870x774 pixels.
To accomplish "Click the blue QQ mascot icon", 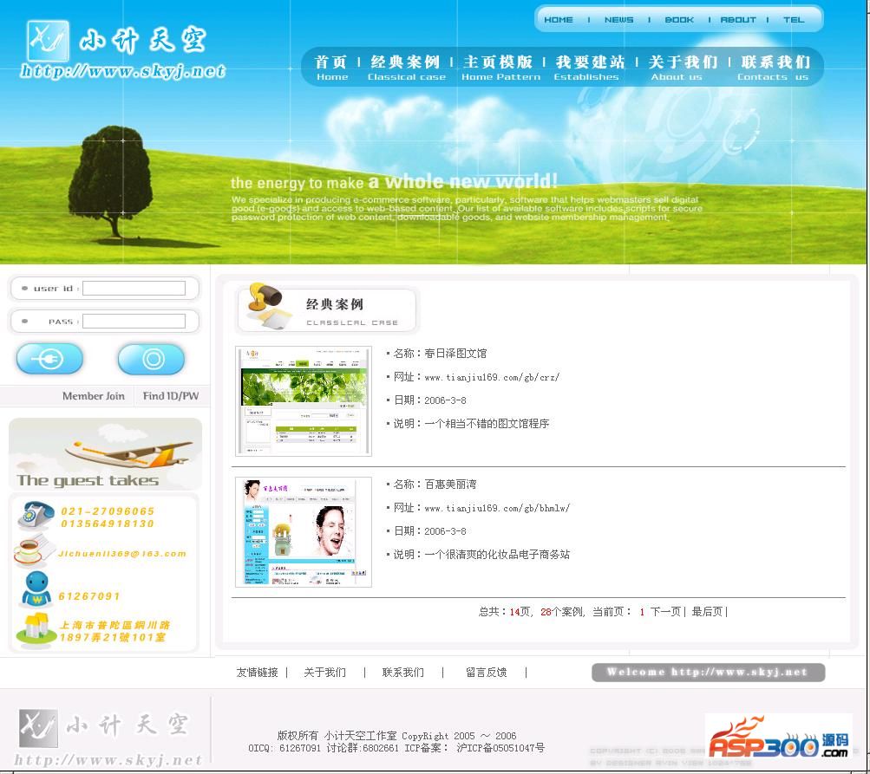I will (x=36, y=589).
